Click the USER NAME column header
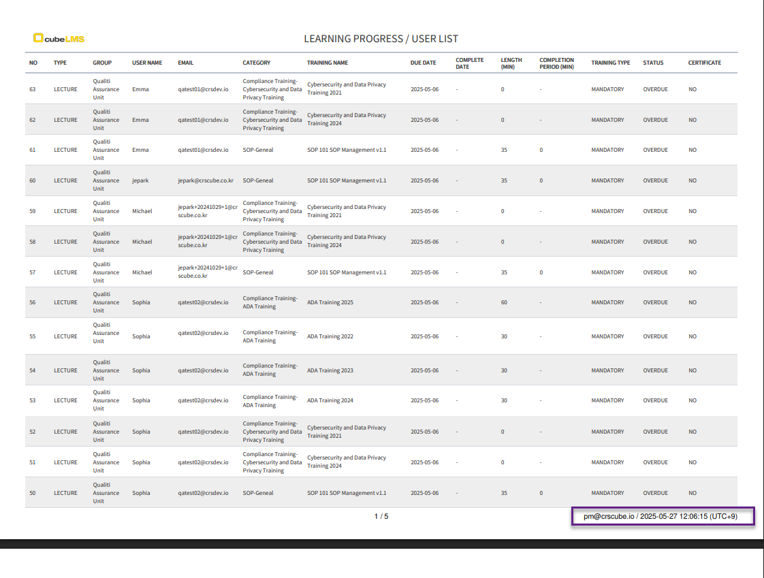 point(147,63)
